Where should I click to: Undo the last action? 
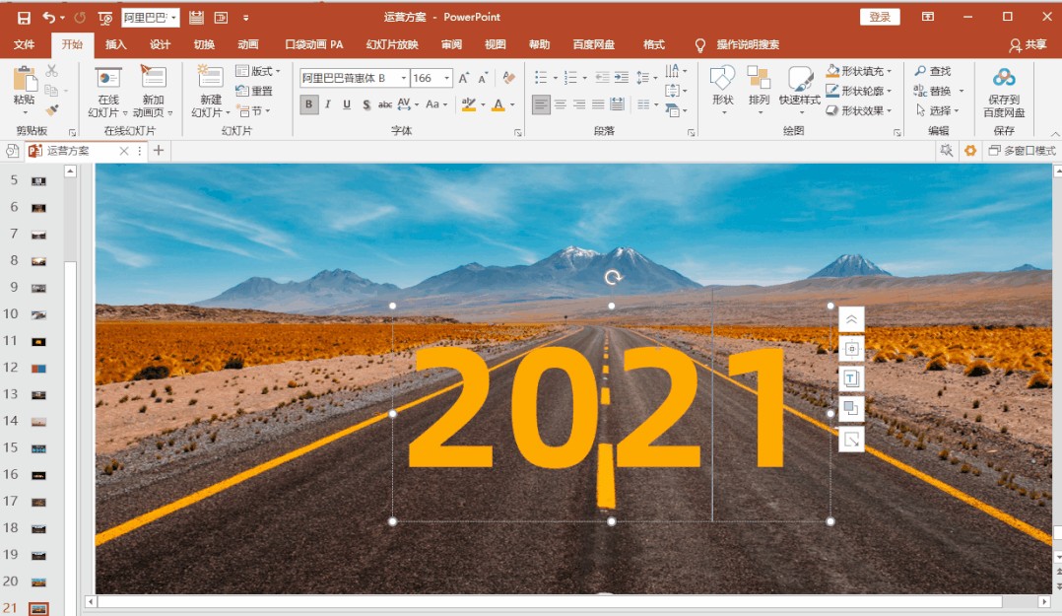pyautogui.click(x=49, y=18)
